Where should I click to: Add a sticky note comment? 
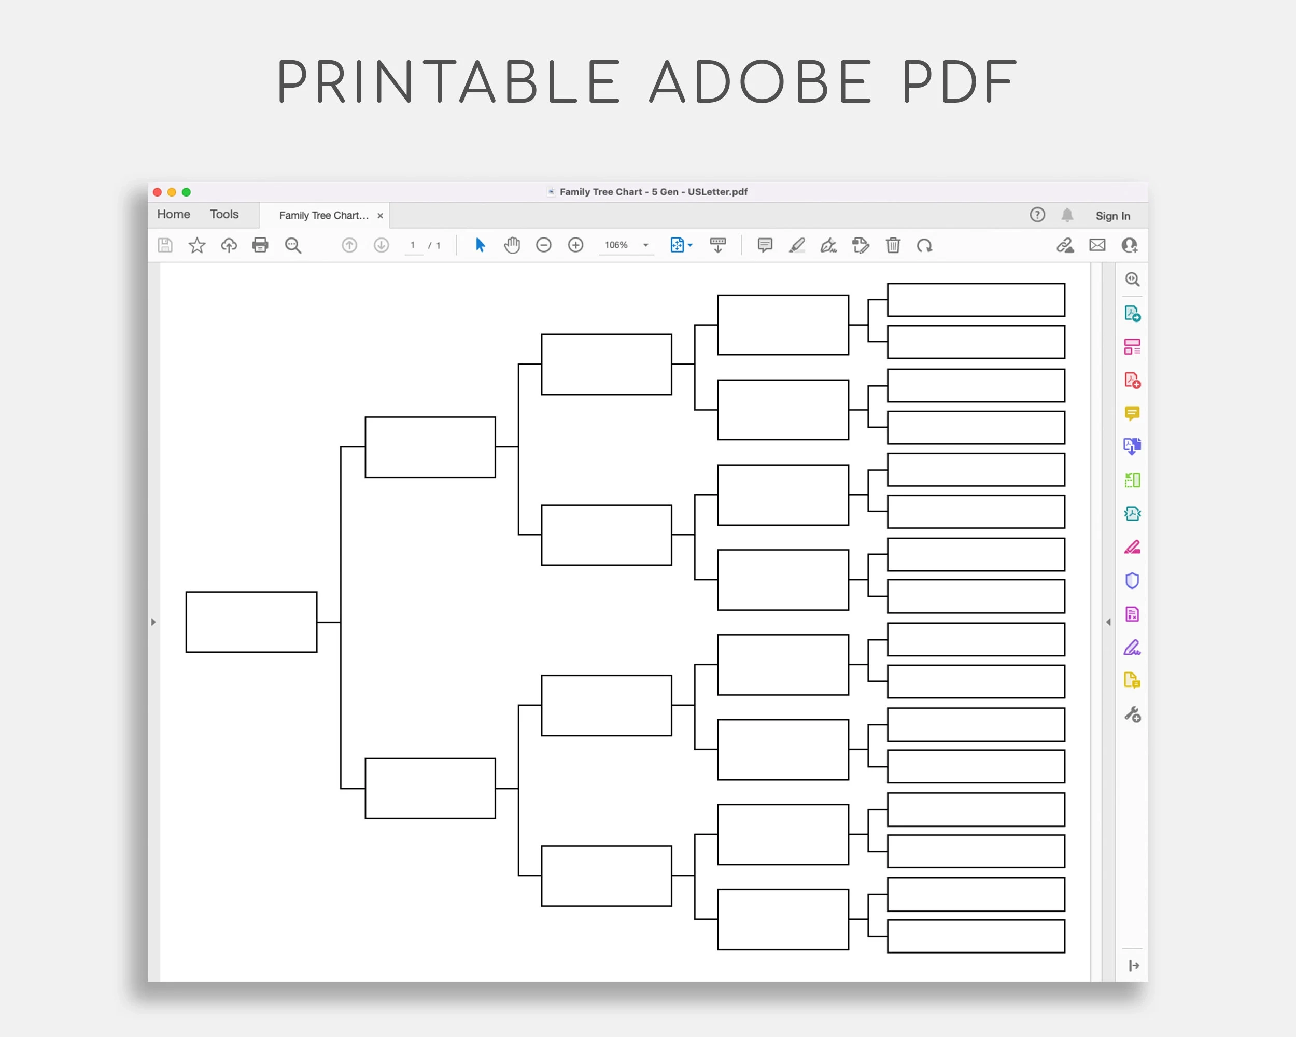pos(765,245)
